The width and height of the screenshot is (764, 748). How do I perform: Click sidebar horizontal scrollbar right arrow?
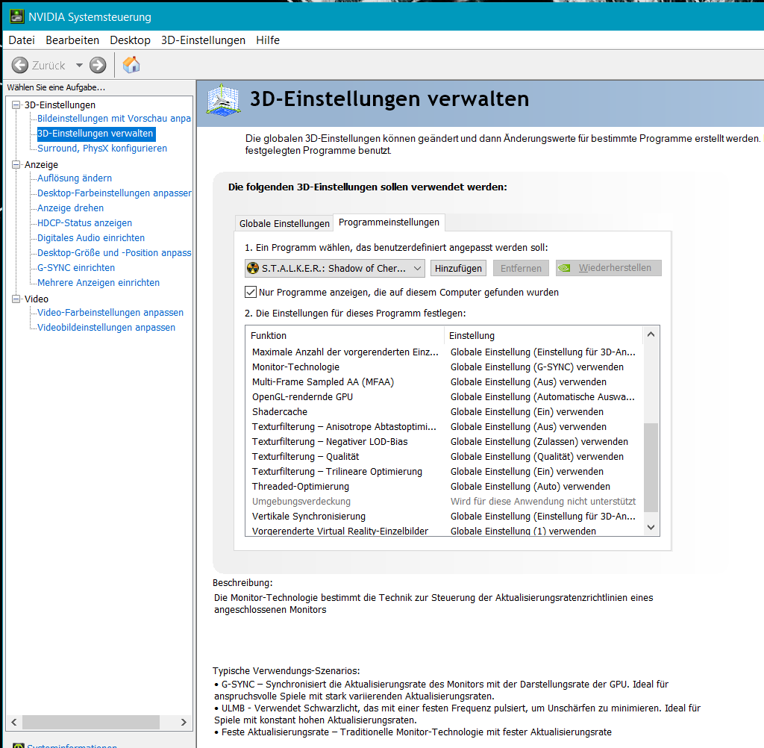(184, 722)
